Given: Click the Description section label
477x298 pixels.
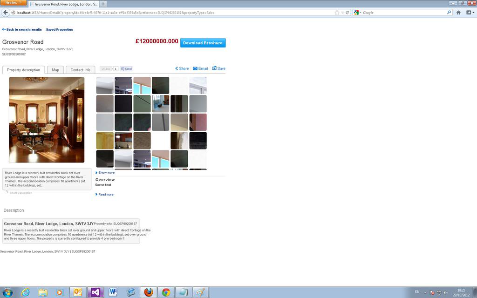Looking at the screenshot, I should click(14, 210).
